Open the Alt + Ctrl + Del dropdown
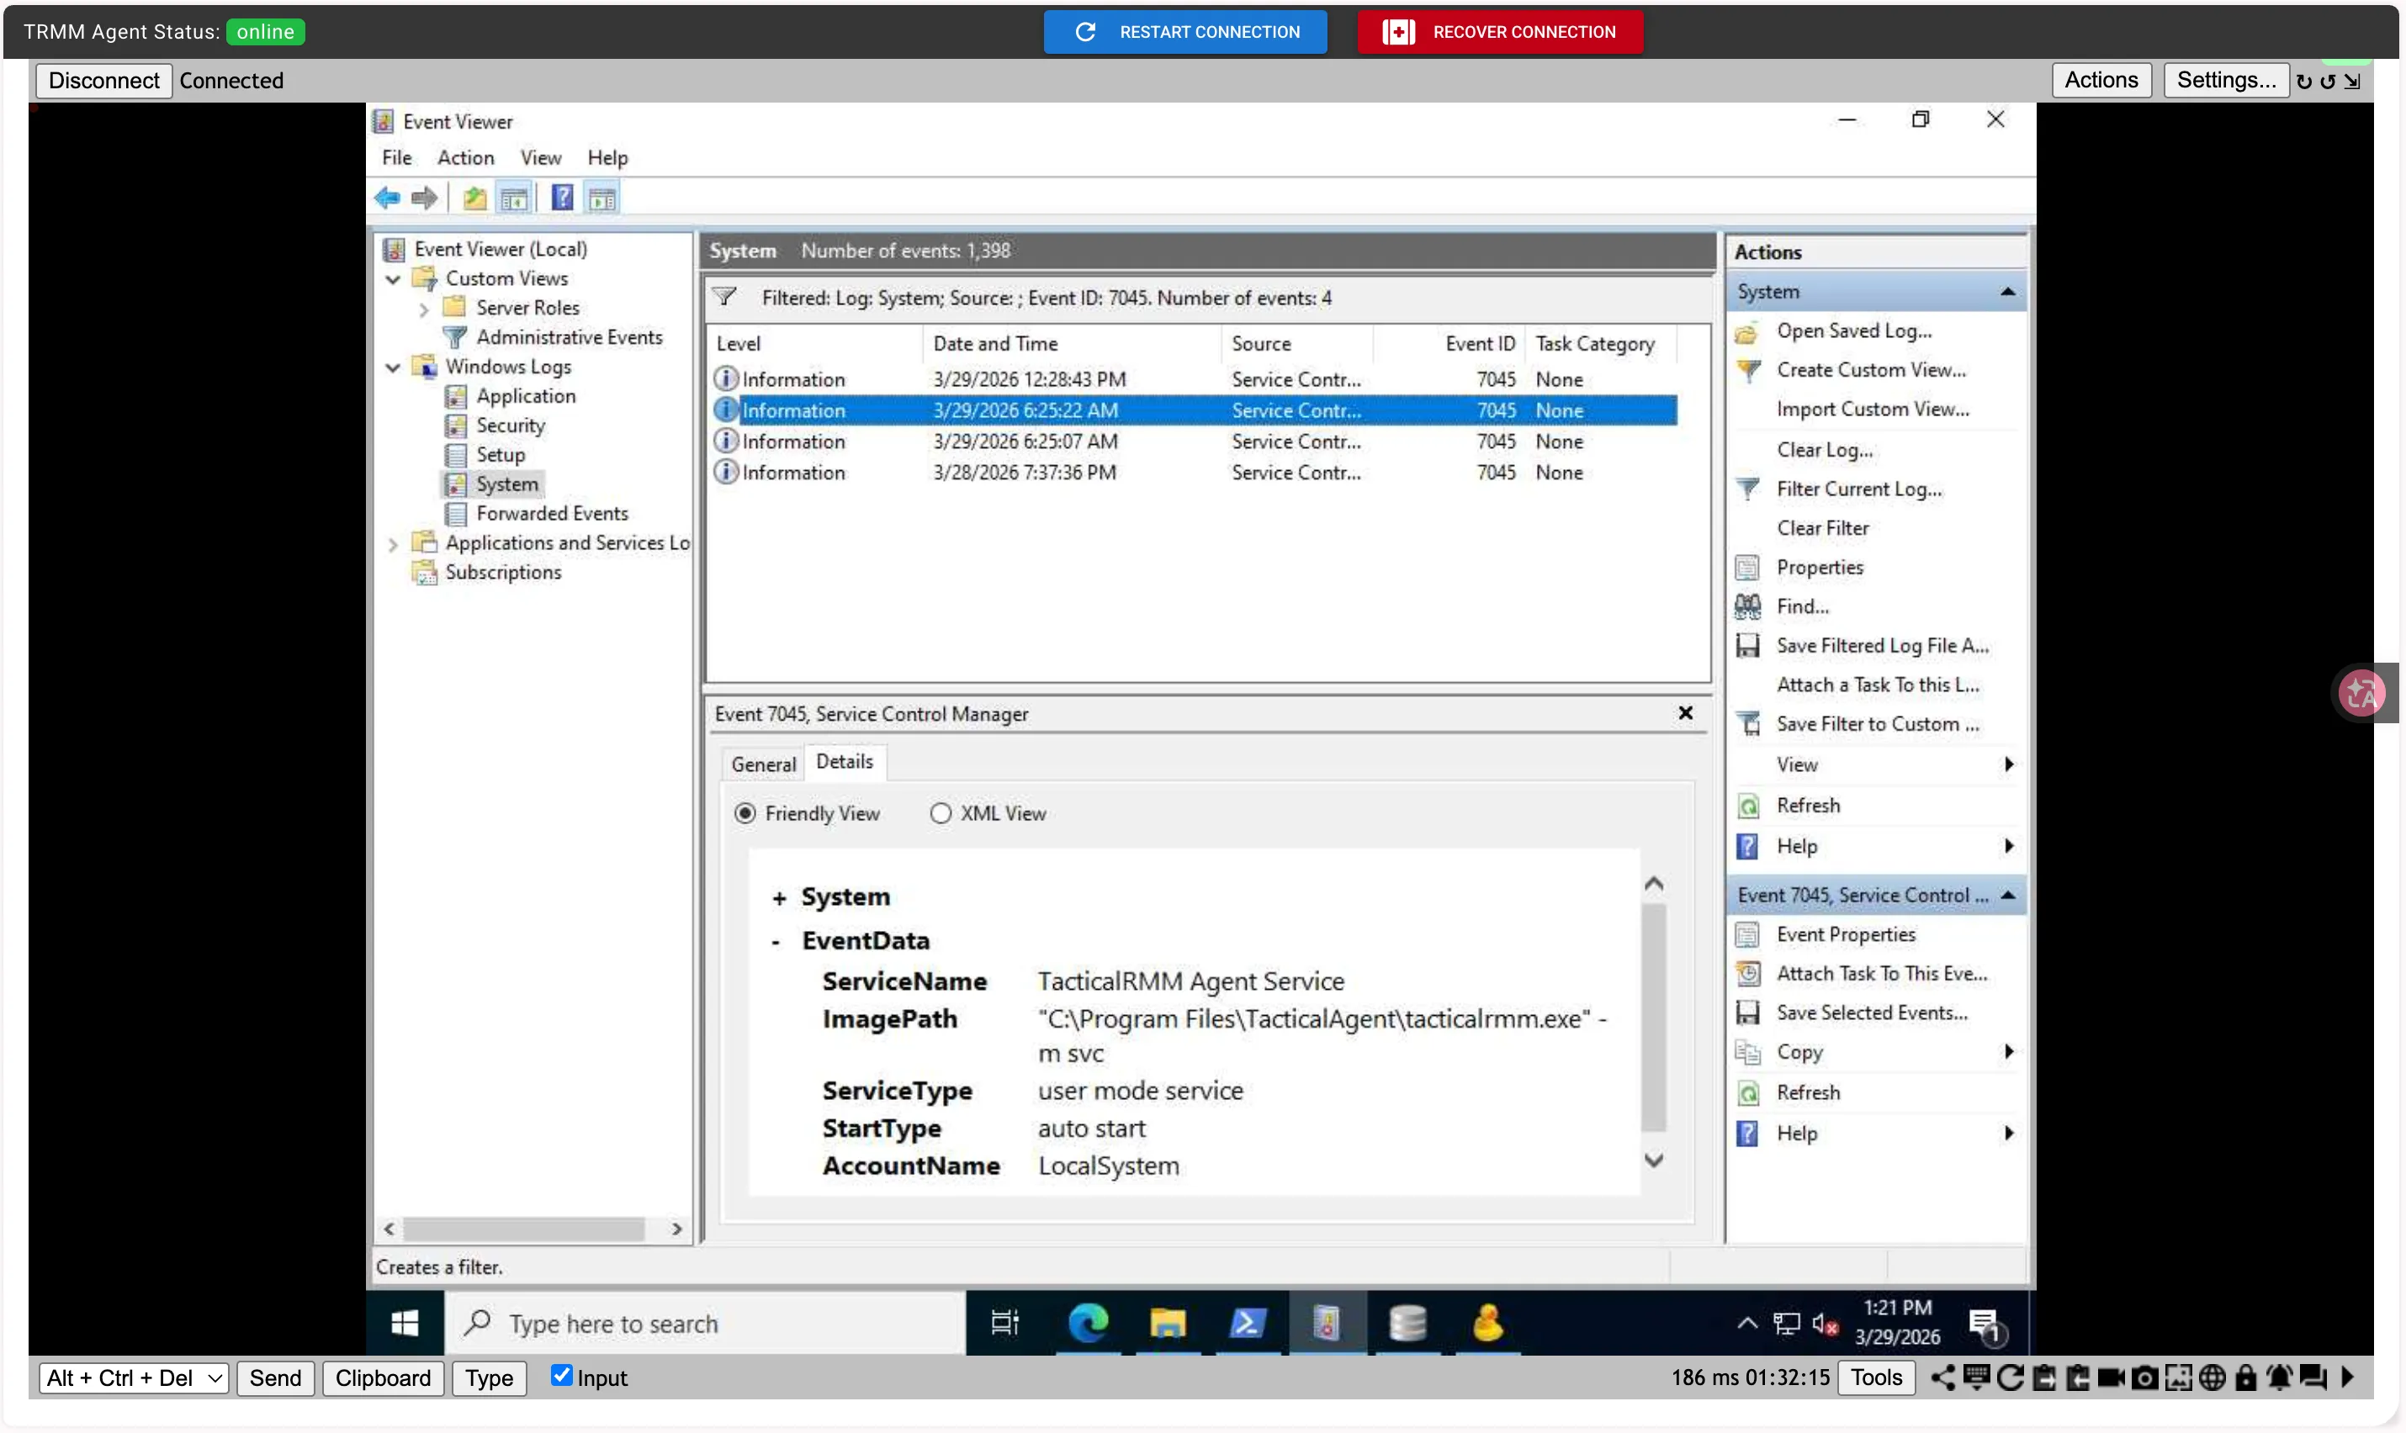This screenshot has width=2406, height=1433. click(x=135, y=1378)
